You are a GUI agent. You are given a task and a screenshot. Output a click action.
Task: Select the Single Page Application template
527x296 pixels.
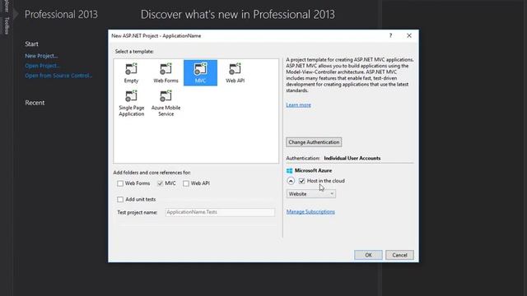(131, 104)
